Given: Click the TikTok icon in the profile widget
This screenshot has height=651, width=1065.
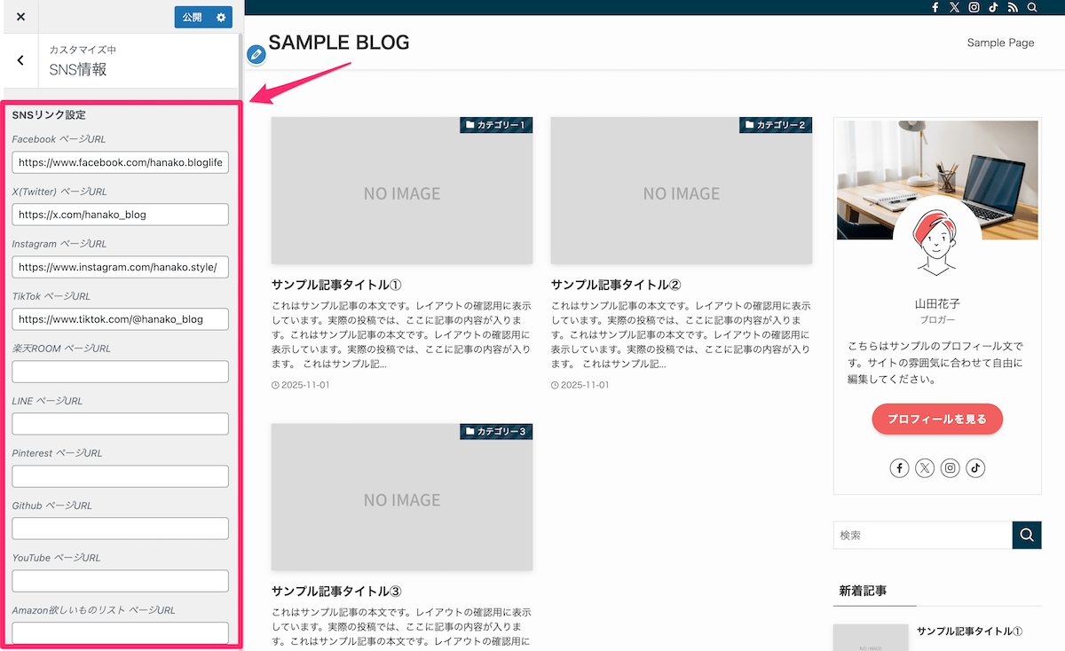Looking at the screenshot, I should [974, 467].
